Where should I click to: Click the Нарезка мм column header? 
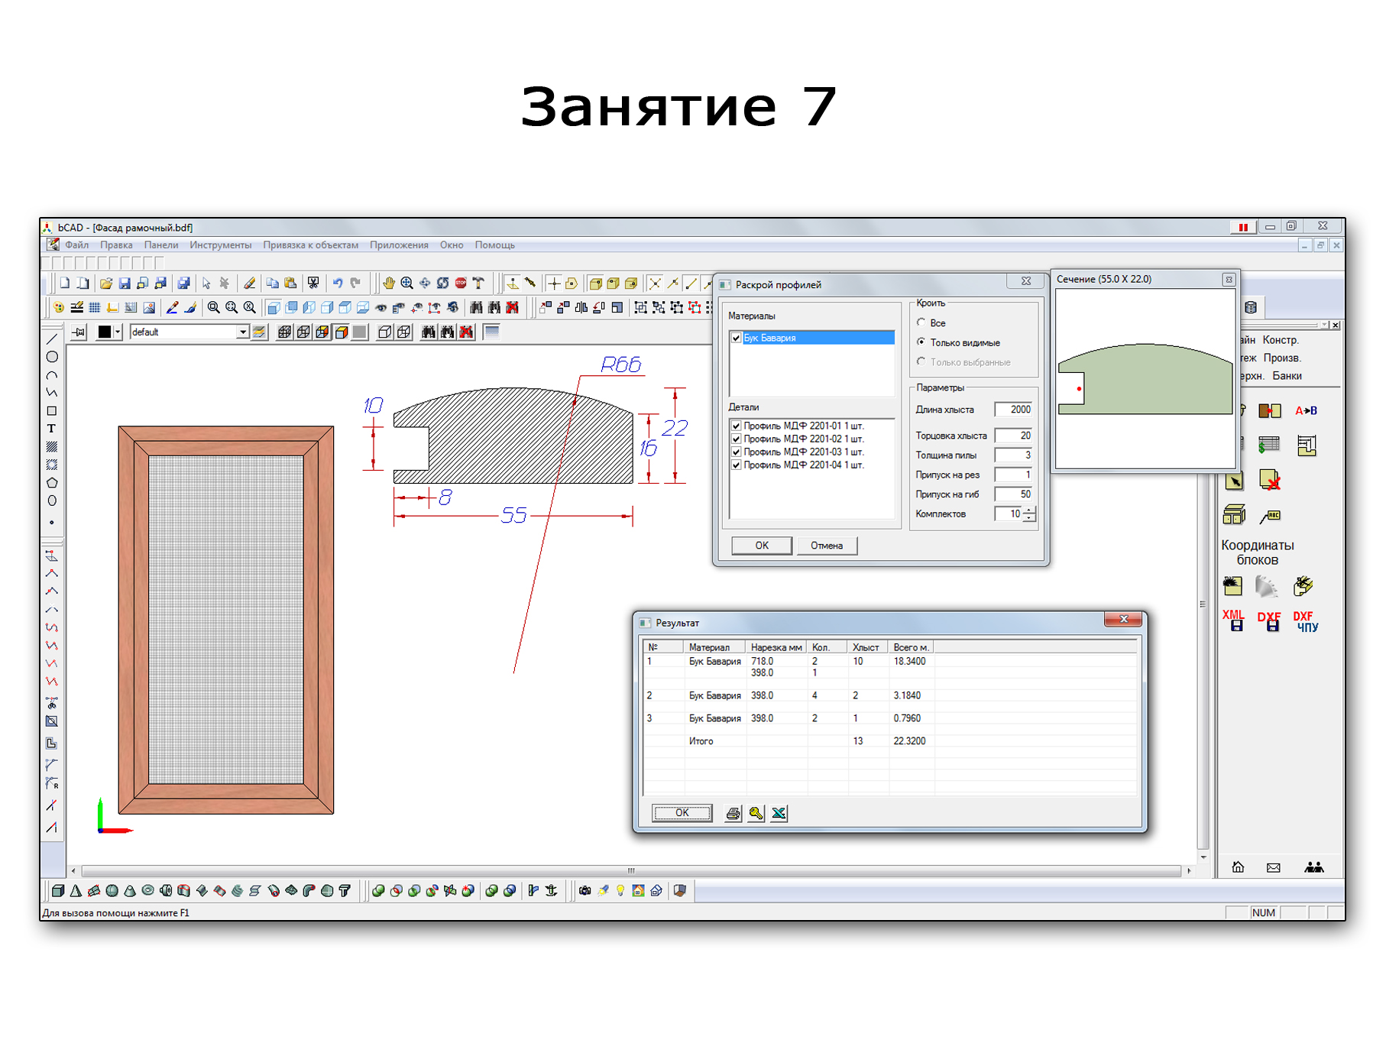776,648
